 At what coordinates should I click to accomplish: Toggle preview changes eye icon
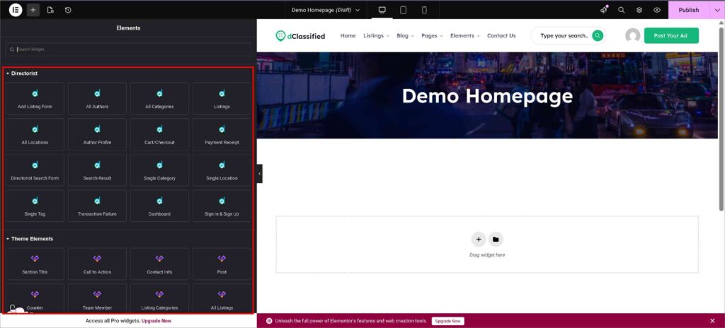(x=657, y=10)
